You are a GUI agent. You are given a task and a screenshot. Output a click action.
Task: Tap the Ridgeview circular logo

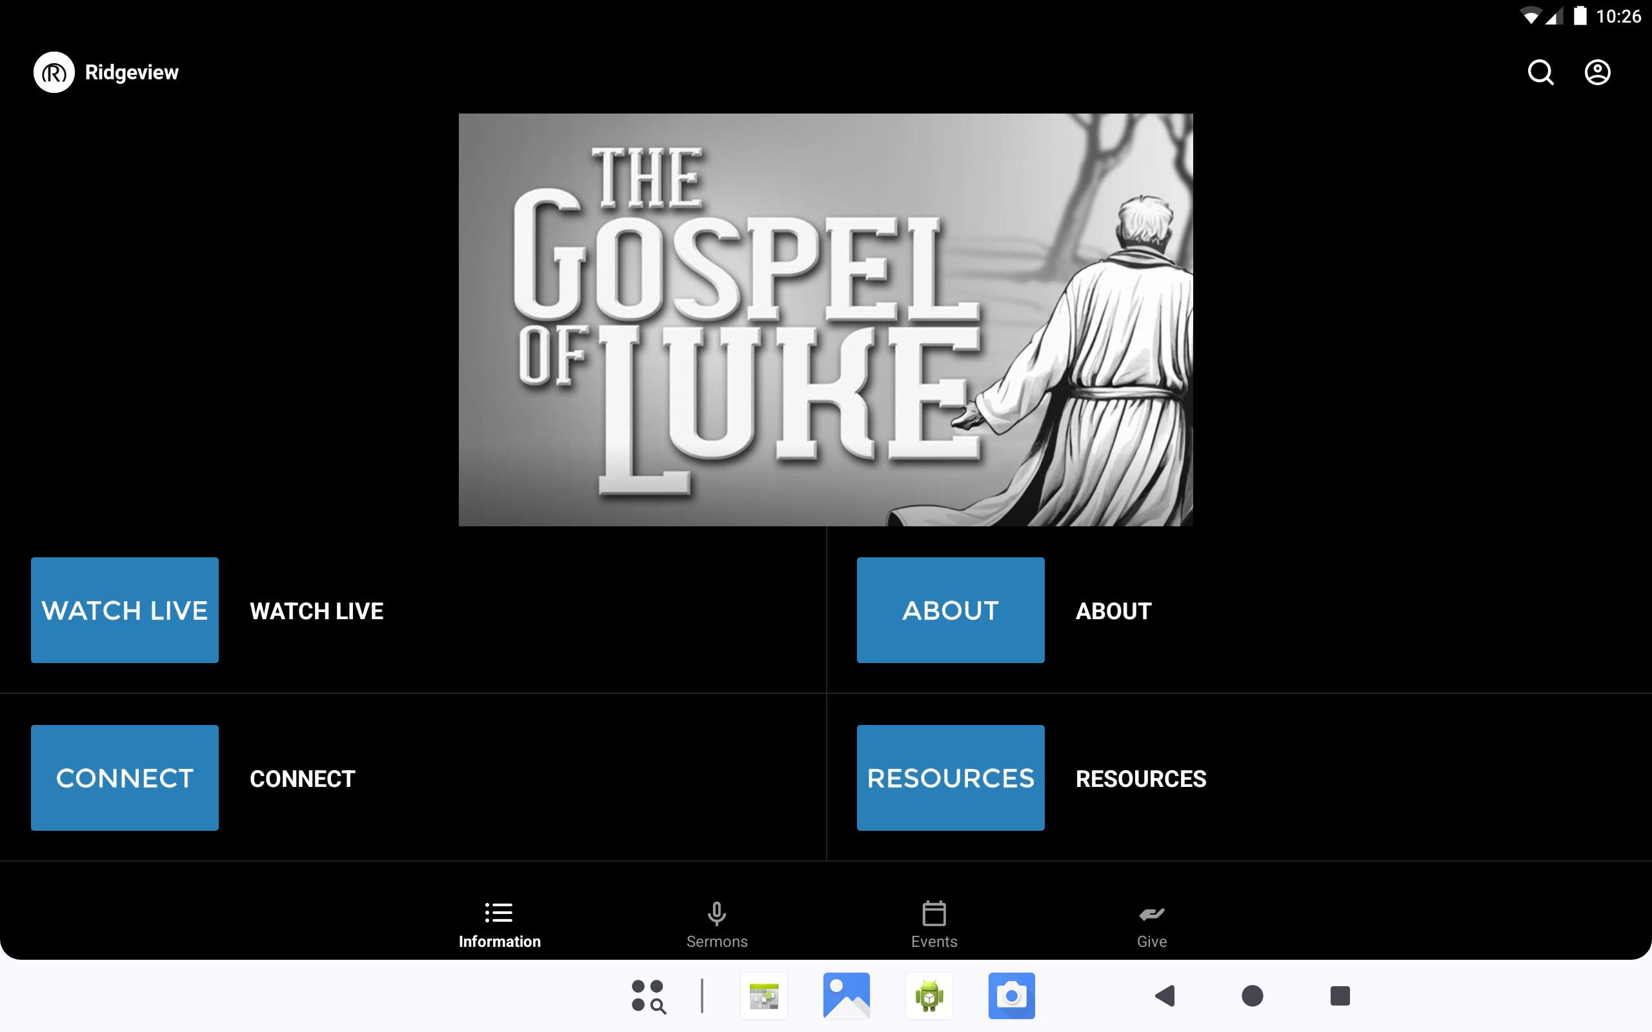(x=54, y=72)
